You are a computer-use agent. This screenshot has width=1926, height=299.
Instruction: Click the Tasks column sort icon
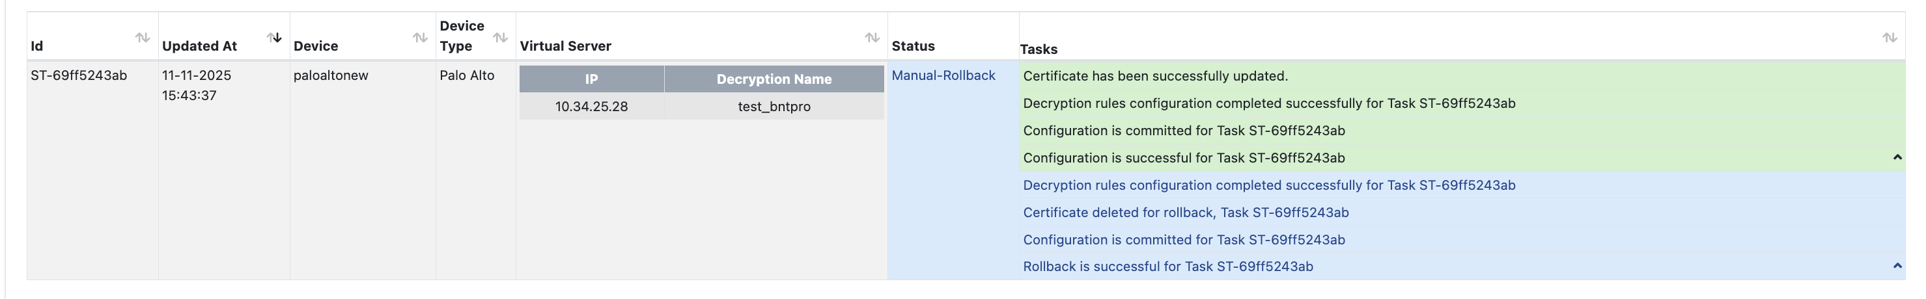coord(1890,37)
